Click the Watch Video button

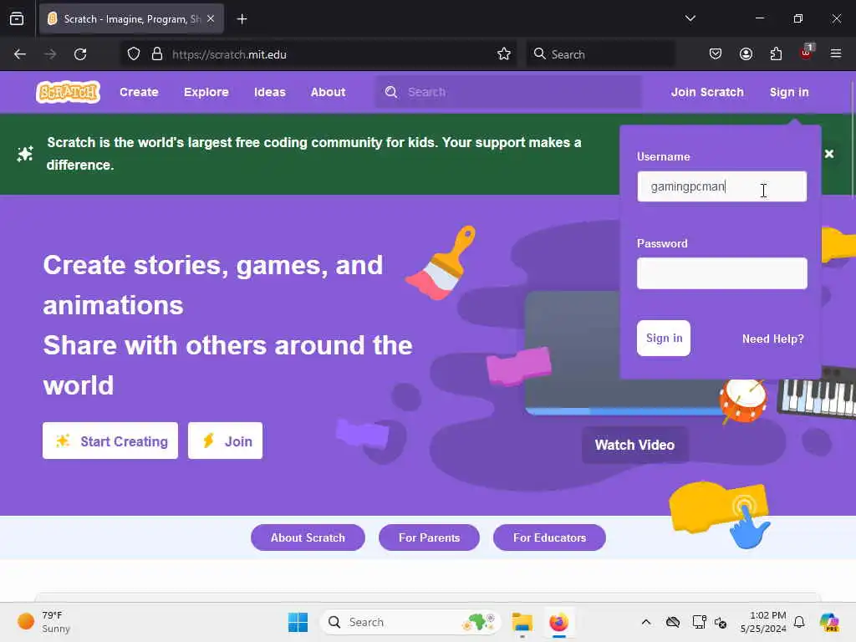634,445
